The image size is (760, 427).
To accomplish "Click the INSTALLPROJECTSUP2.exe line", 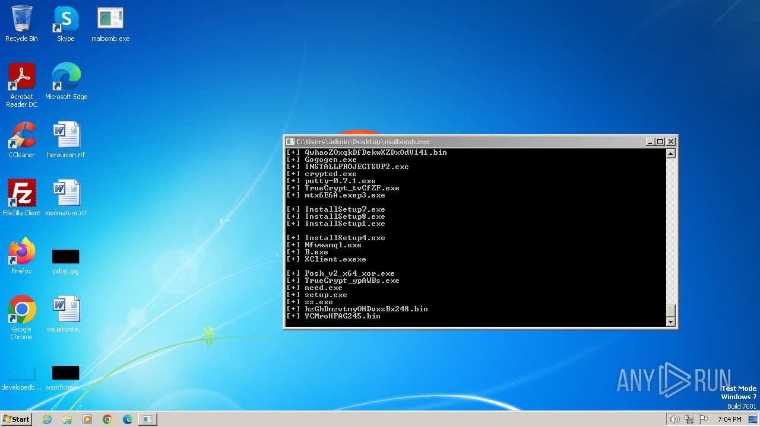I will click(347, 167).
